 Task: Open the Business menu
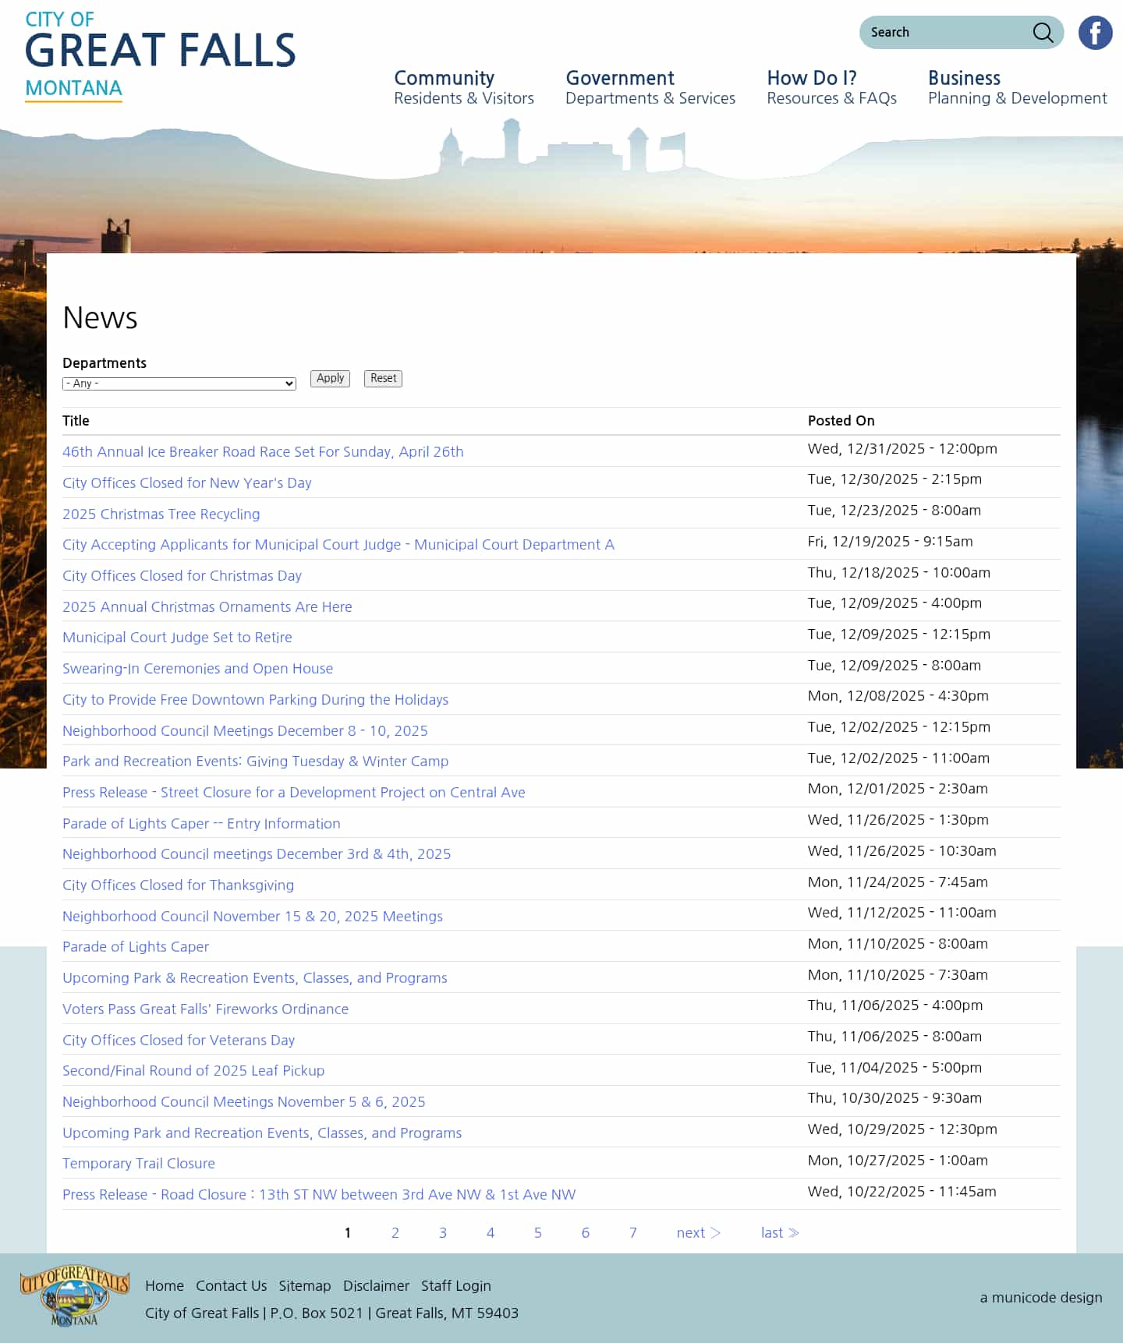1017,87
